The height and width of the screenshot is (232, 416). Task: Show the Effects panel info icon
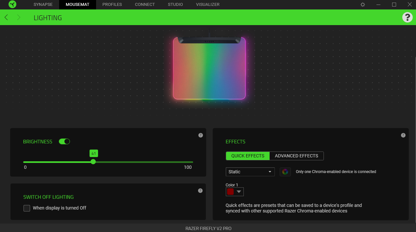click(403, 135)
